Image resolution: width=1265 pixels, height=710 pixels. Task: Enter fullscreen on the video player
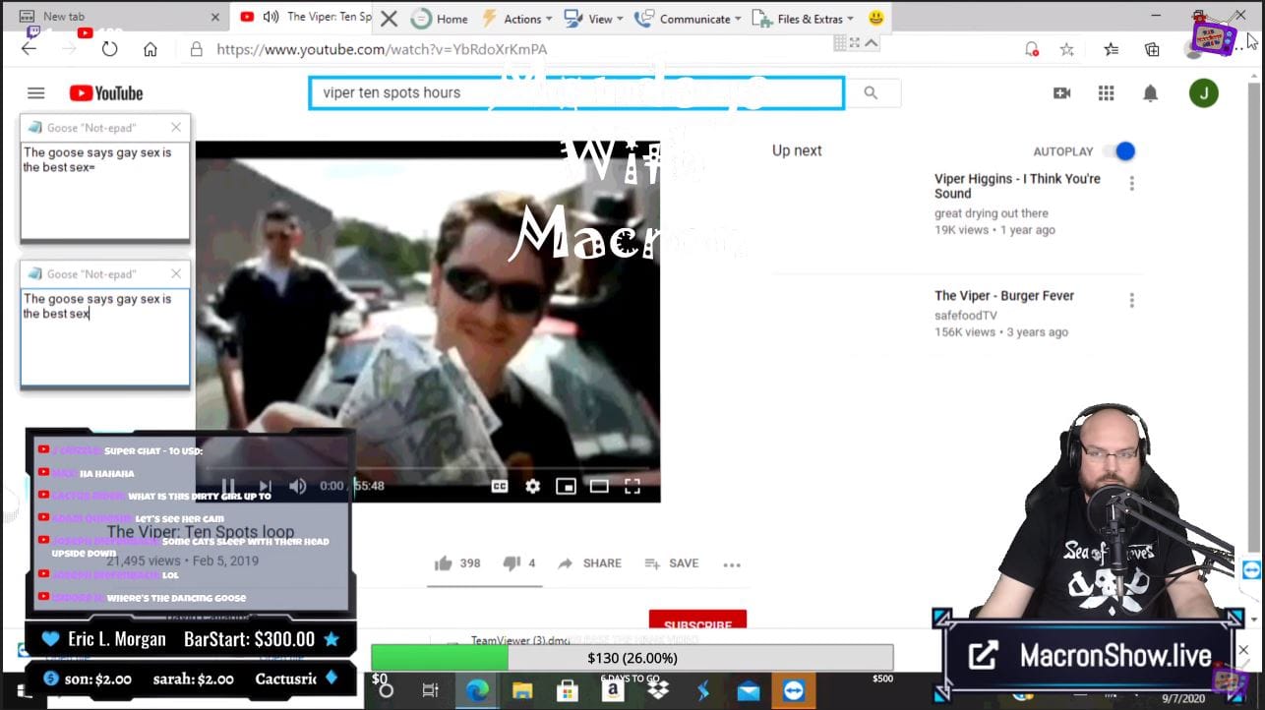click(x=632, y=486)
